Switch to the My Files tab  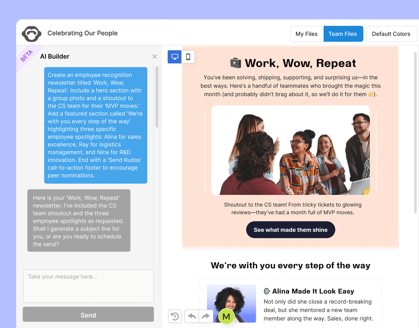tap(306, 34)
